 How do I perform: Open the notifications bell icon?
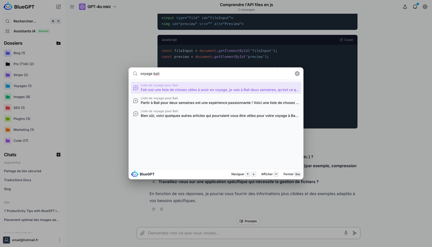415,7
